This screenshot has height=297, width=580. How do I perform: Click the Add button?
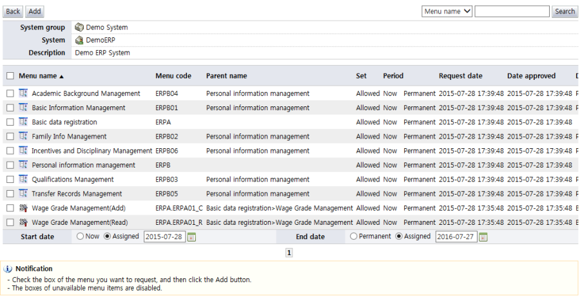35,12
